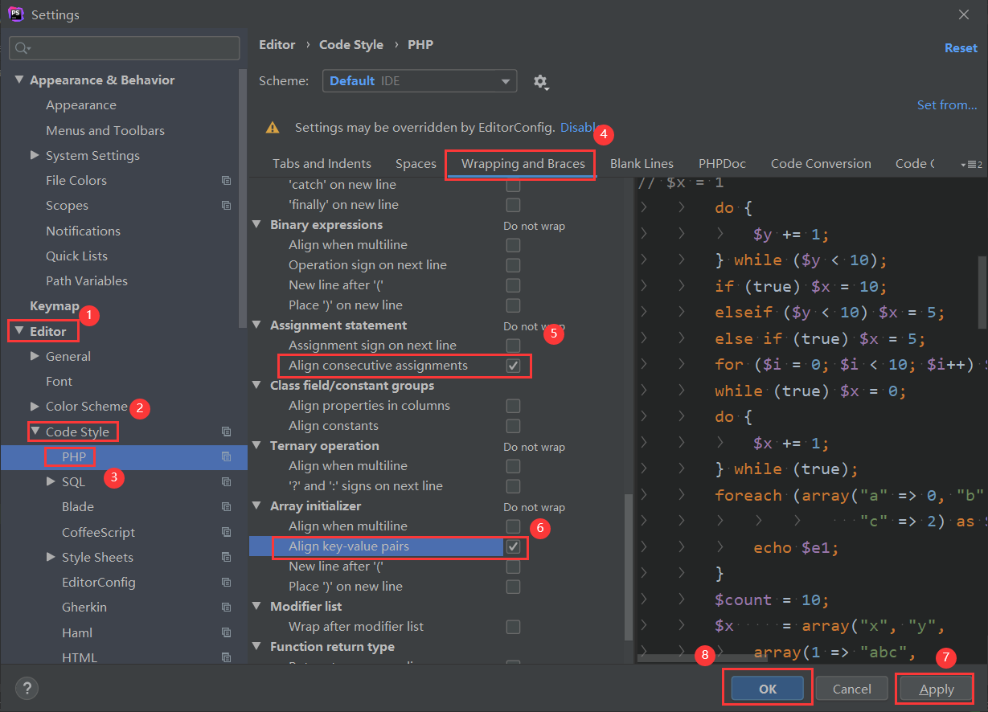Select Keymap in settings tree
The width and height of the screenshot is (988, 712).
point(55,306)
